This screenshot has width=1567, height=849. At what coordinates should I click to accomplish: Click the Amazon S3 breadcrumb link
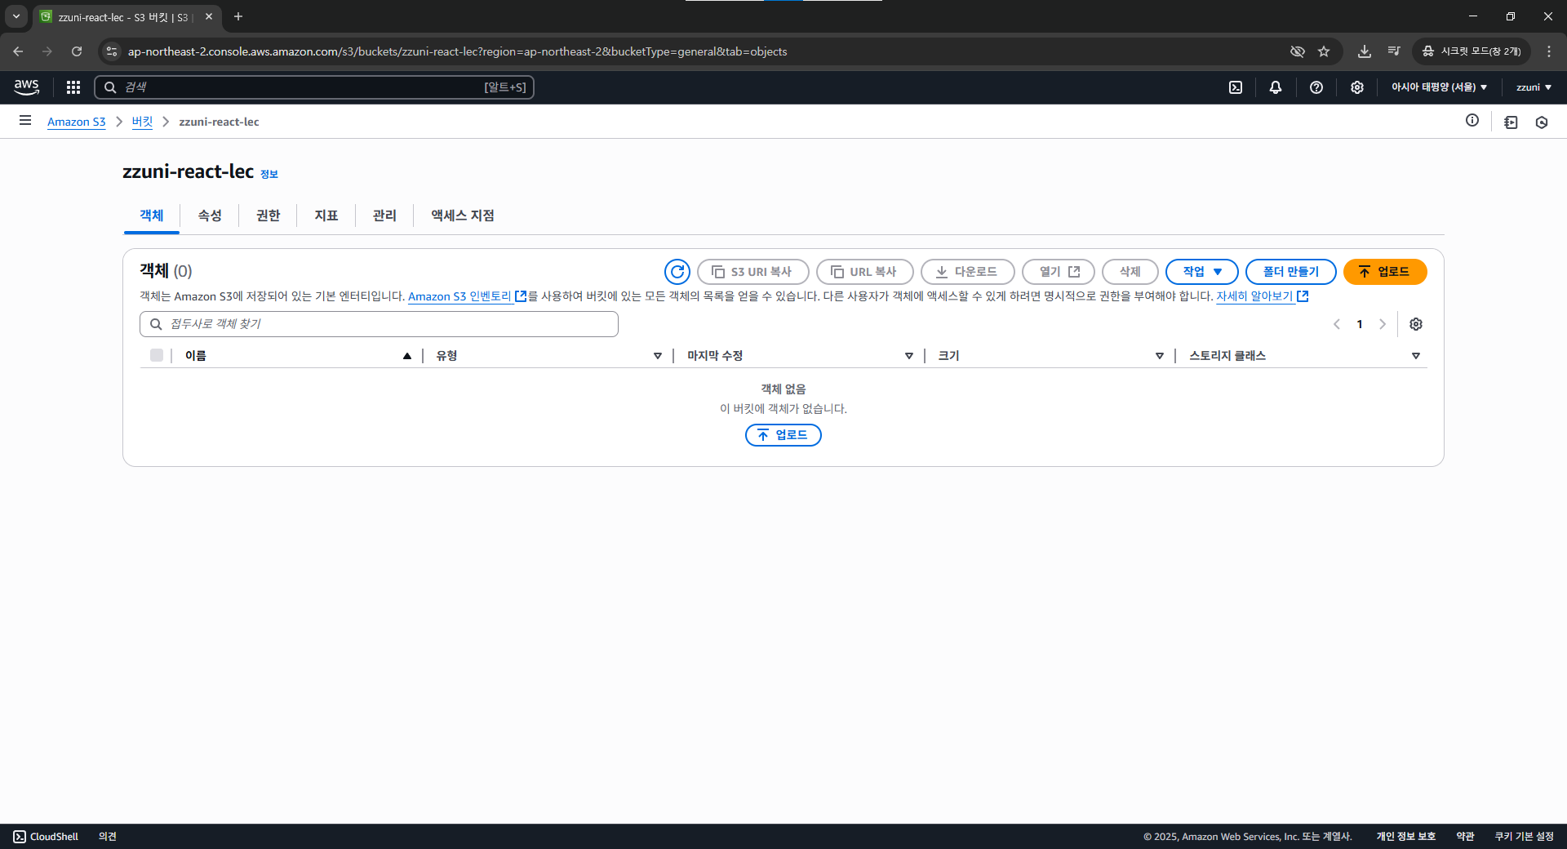click(x=77, y=122)
